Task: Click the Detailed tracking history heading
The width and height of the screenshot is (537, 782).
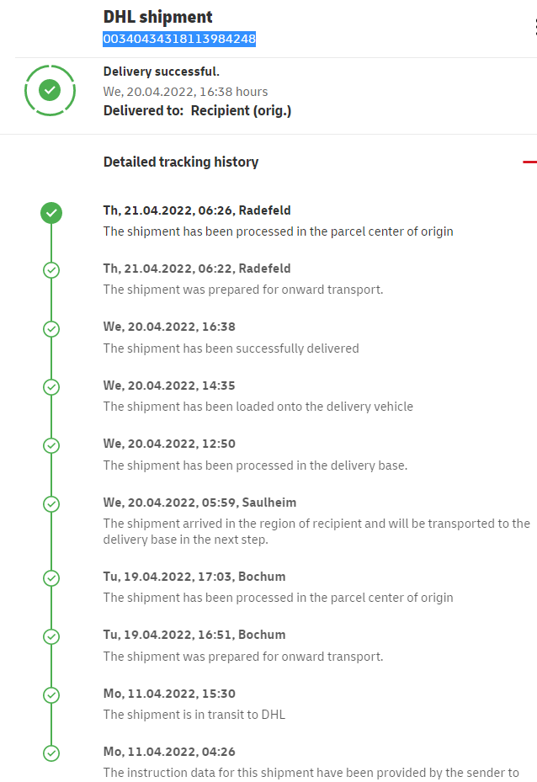Action: click(x=181, y=162)
